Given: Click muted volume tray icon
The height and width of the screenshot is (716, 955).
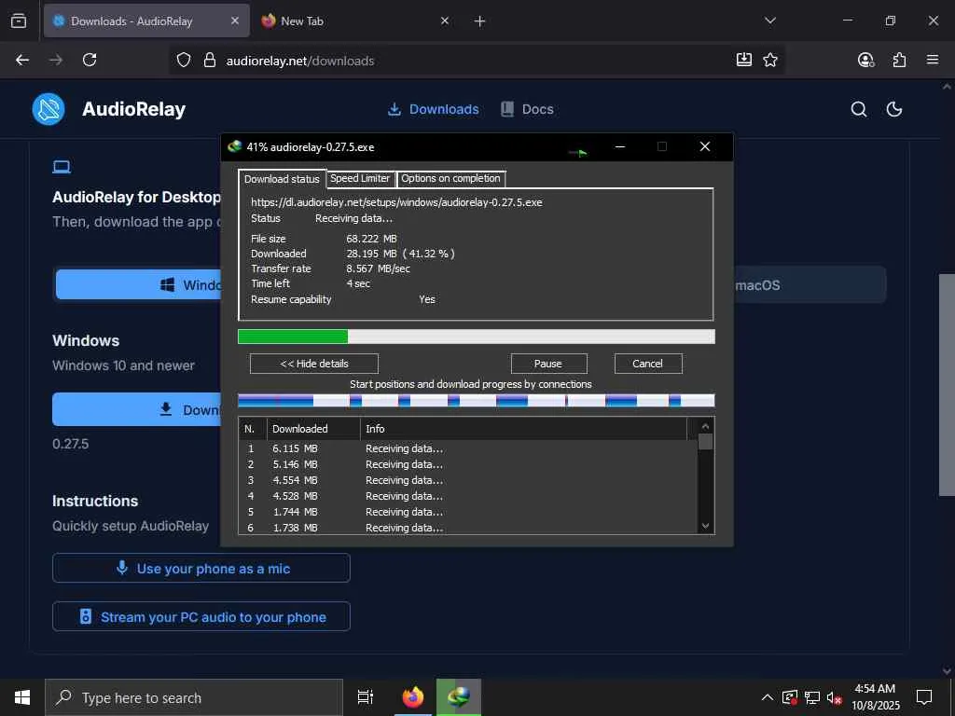Looking at the screenshot, I should [x=834, y=697].
